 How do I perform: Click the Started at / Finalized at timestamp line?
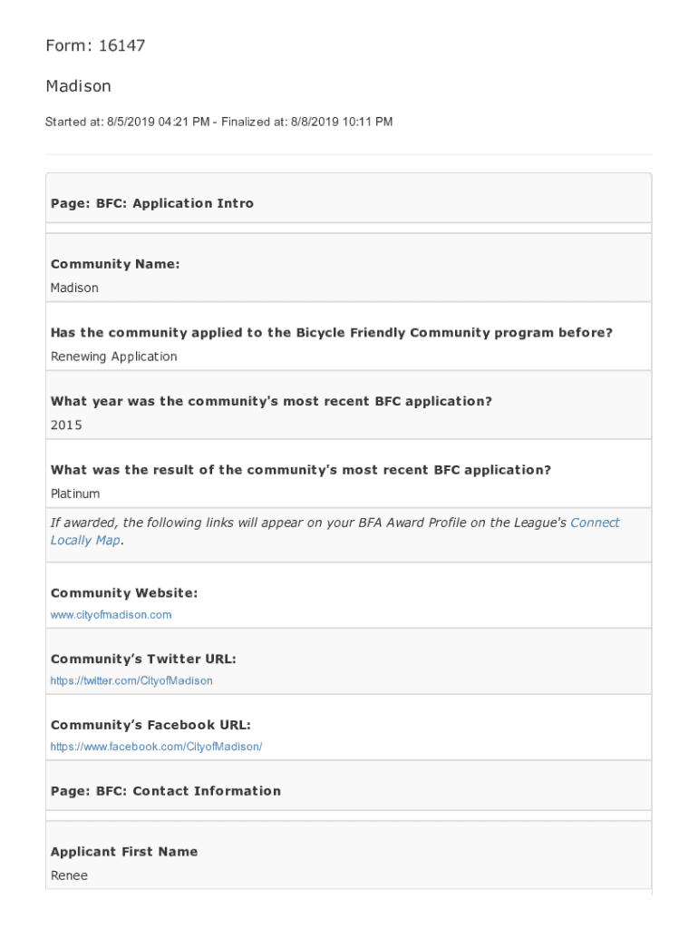click(218, 122)
